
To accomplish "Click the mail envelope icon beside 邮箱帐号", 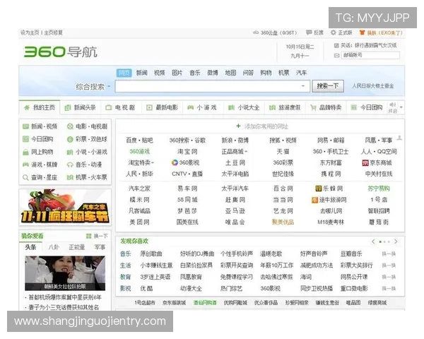I will (x=336, y=55).
